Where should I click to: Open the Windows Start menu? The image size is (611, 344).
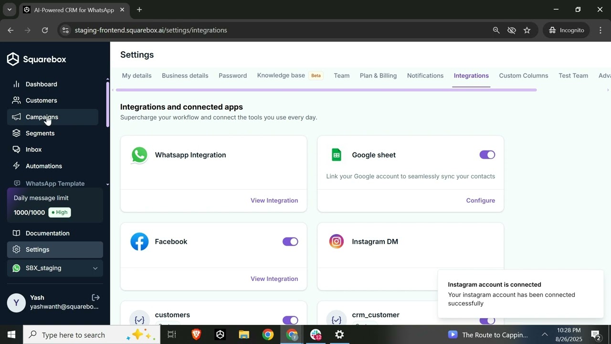11,335
